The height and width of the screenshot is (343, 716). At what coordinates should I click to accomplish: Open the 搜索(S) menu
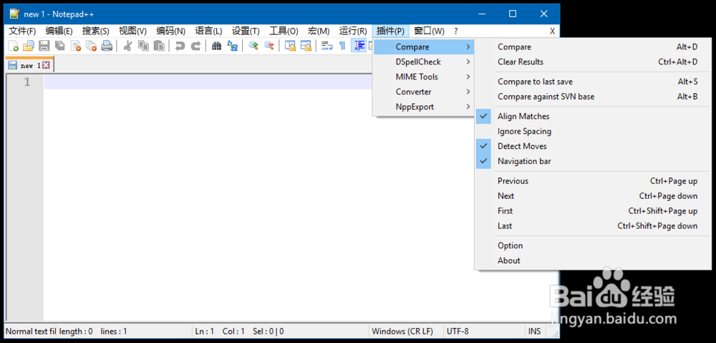95,31
